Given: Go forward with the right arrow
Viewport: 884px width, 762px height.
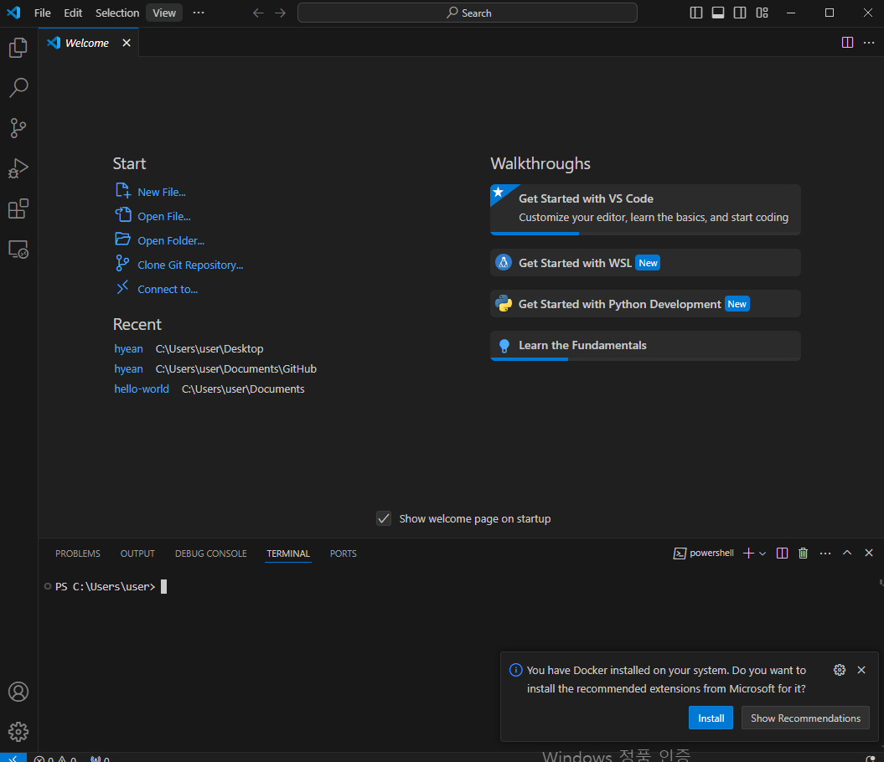Looking at the screenshot, I should [280, 13].
